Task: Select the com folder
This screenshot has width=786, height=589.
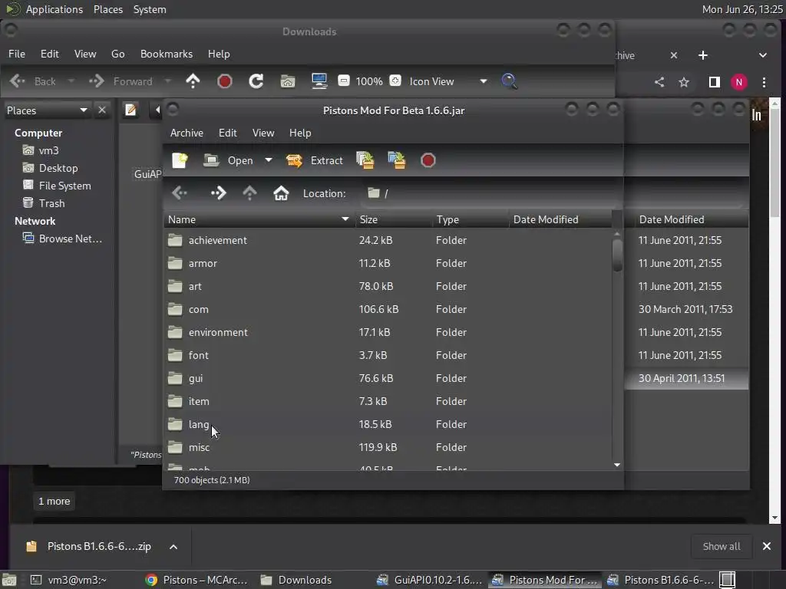Action: [x=388, y=310]
